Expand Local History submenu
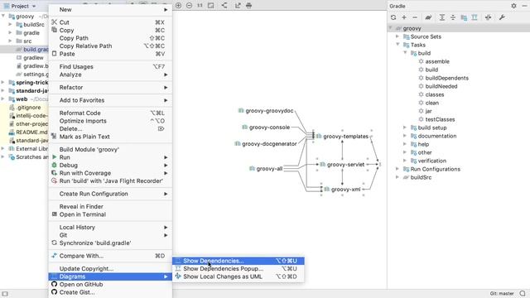This screenshot has height=298, width=530. [x=110, y=228]
